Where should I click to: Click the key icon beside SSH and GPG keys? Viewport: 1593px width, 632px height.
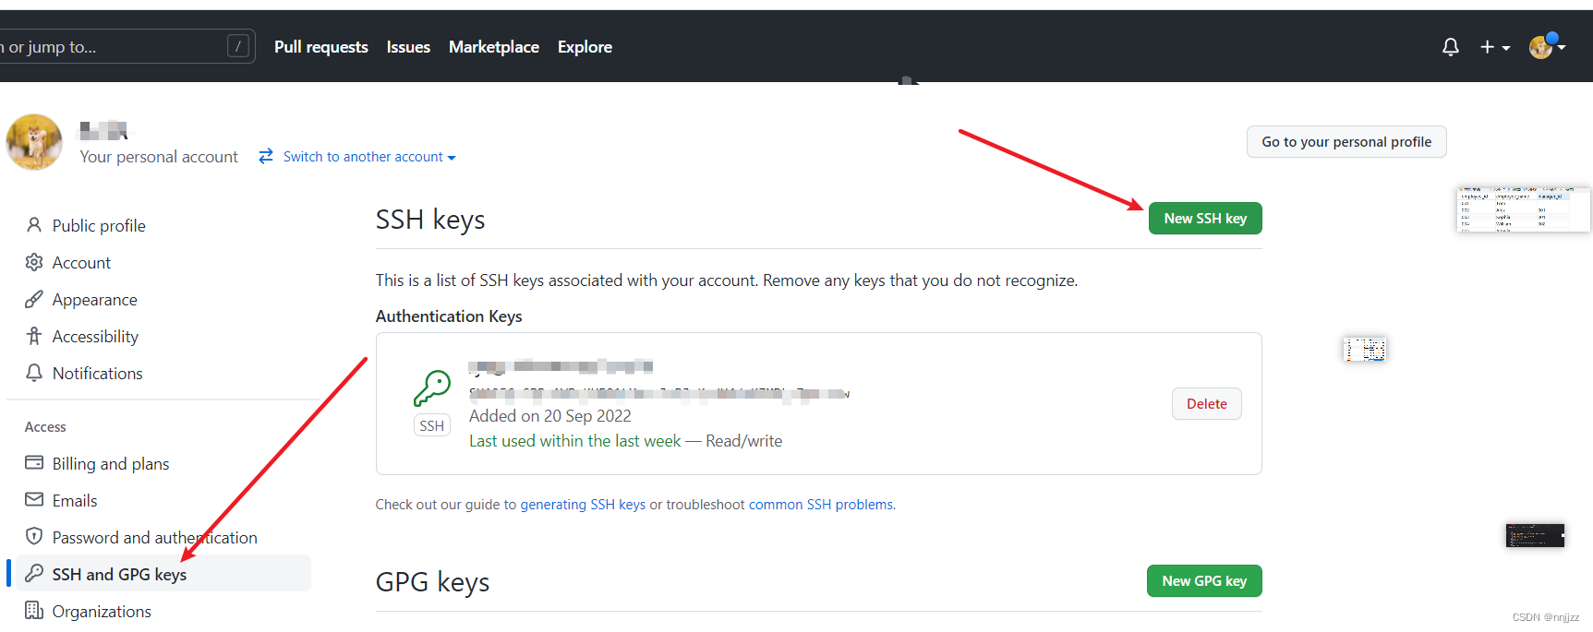34,573
